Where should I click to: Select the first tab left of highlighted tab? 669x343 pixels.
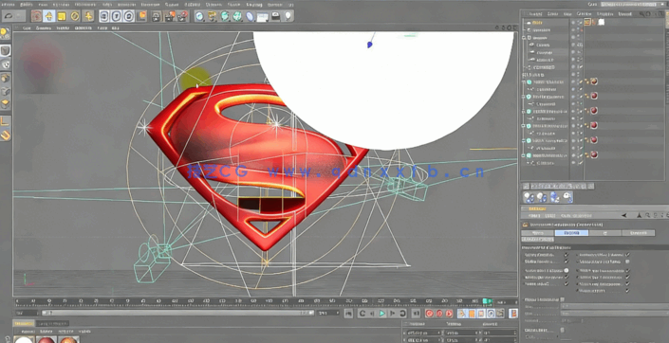pos(538,233)
